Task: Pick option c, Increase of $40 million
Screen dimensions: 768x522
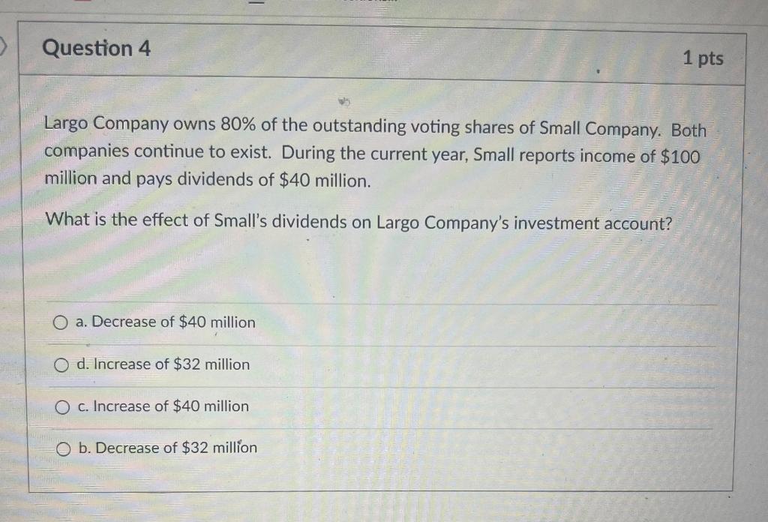Action: (x=61, y=407)
